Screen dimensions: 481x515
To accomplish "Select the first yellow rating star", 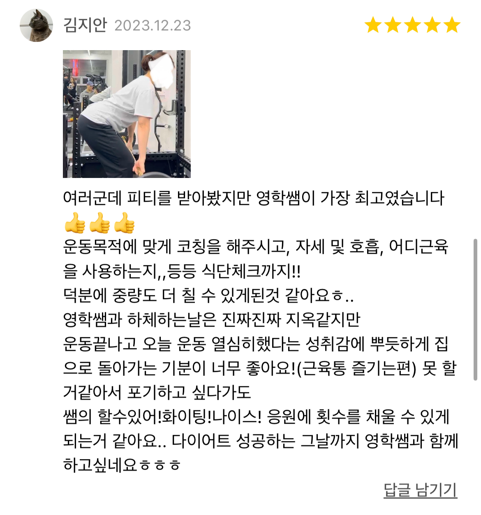I will [373, 25].
